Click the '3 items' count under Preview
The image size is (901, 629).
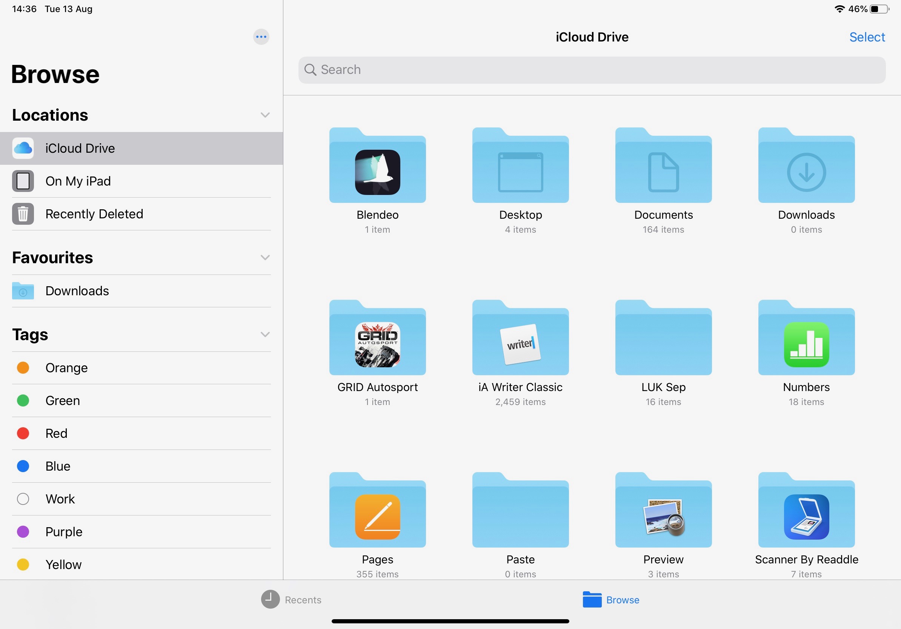click(663, 574)
